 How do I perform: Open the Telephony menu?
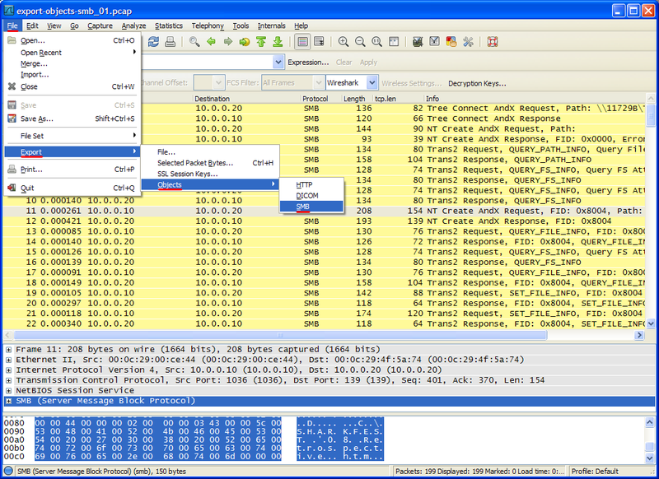pyautogui.click(x=208, y=26)
